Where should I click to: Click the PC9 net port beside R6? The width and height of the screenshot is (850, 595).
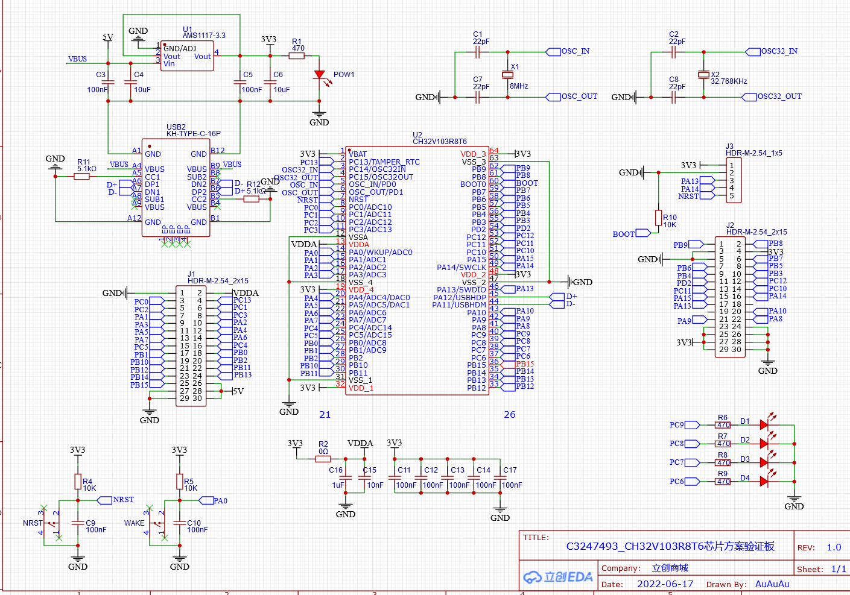[684, 425]
